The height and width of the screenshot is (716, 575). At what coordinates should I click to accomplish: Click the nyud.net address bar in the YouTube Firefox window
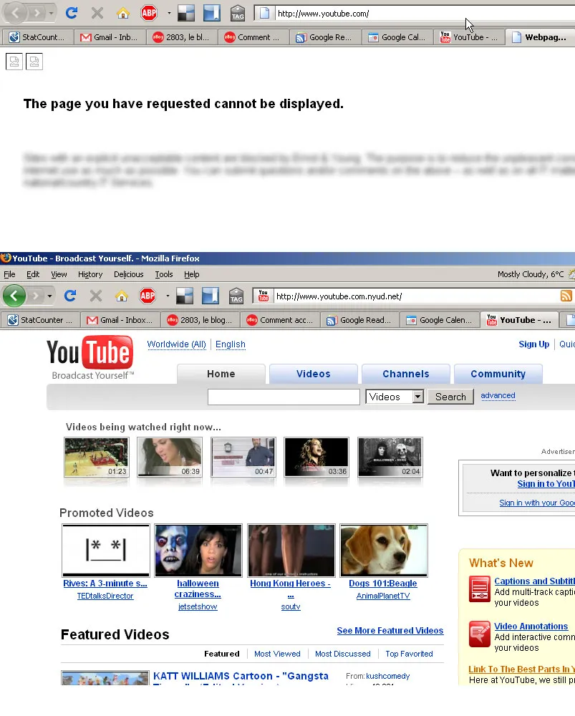(415, 296)
